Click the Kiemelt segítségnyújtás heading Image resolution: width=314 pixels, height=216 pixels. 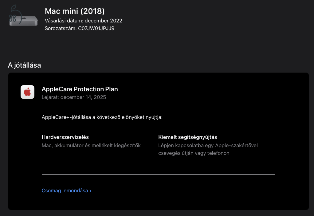188,137
